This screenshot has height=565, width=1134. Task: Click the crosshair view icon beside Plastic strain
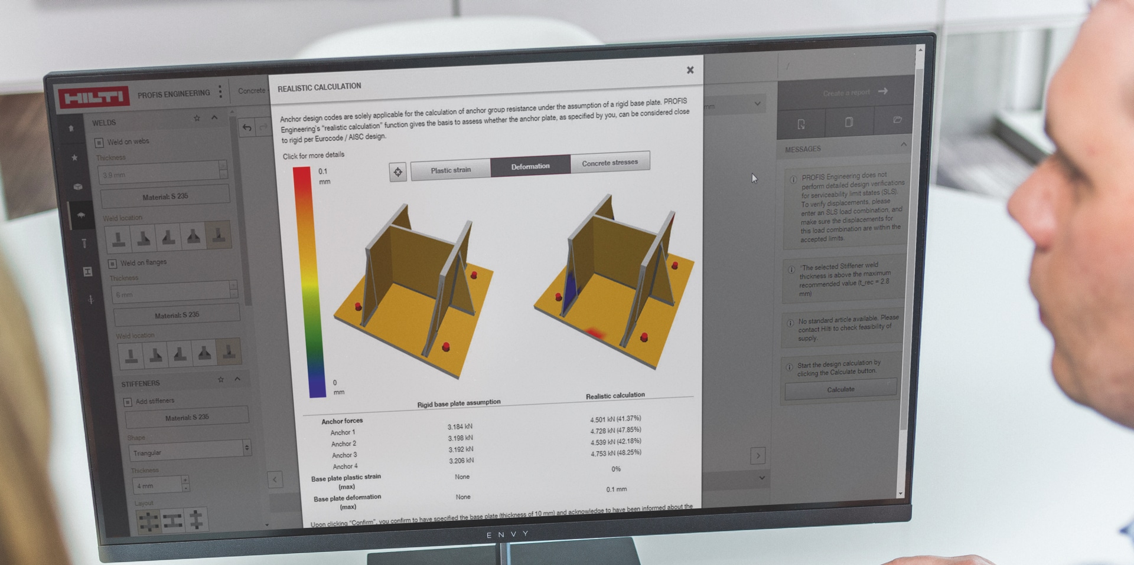[398, 172]
